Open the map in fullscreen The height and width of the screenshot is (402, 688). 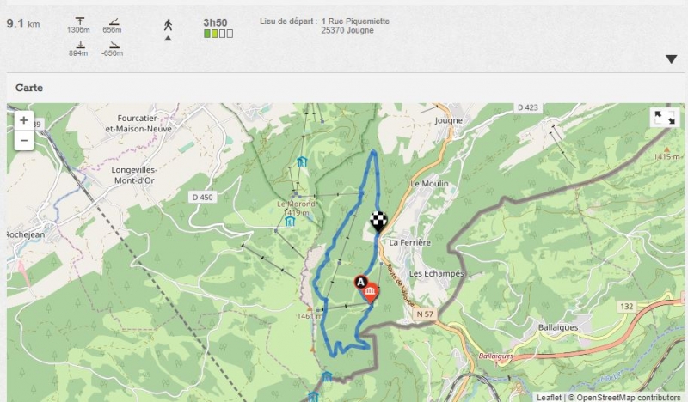pyautogui.click(x=665, y=118)
